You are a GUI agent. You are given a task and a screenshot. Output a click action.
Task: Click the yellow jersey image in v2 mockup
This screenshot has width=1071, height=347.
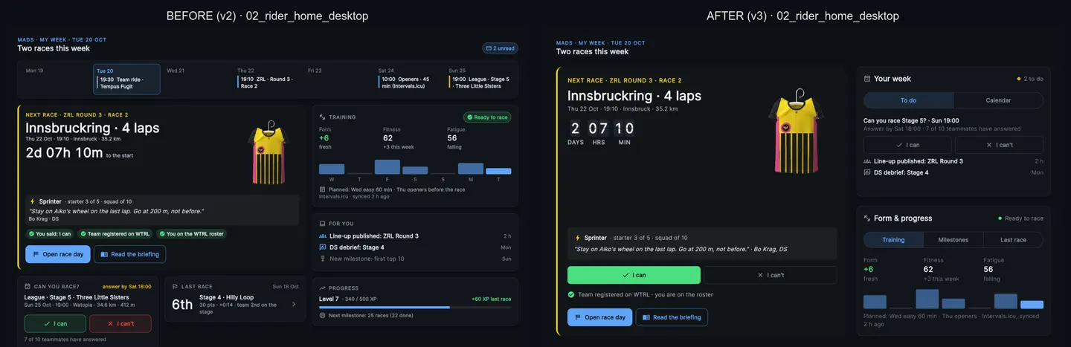(x=268, y=154)
